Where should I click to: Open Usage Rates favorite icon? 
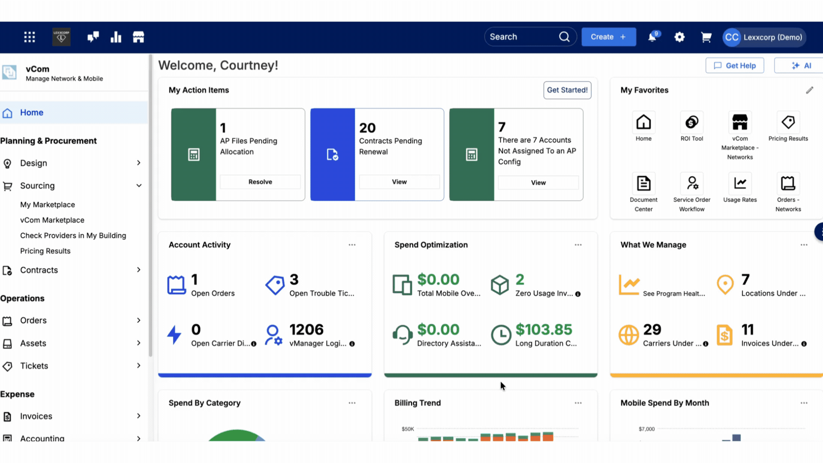click(x=740, y=183)
